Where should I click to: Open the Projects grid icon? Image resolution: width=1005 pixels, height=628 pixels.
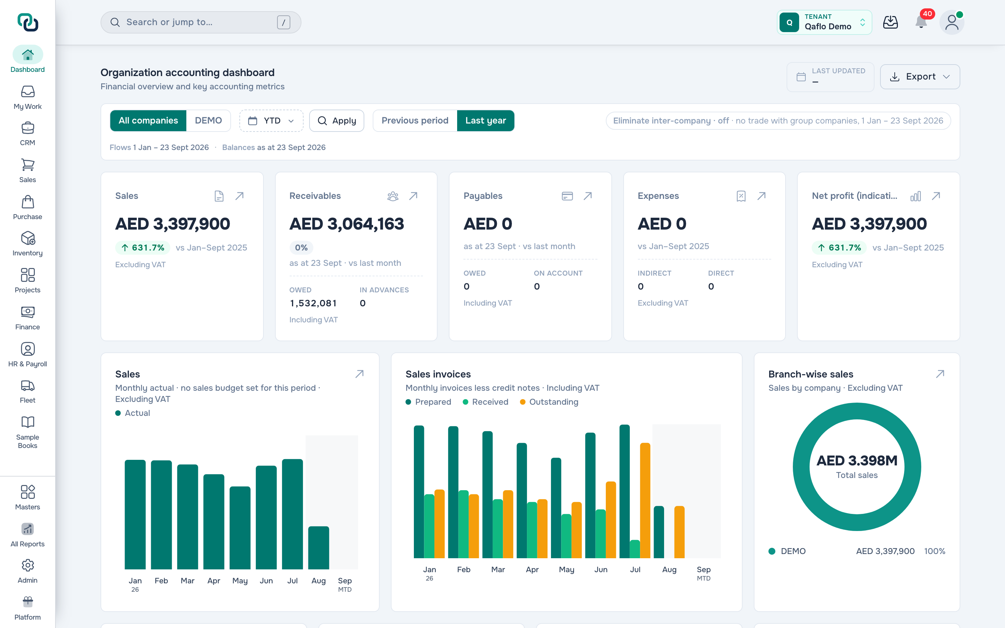pos(28,275)
